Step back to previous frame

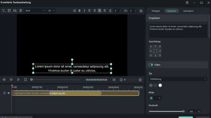tap(4, 80)
